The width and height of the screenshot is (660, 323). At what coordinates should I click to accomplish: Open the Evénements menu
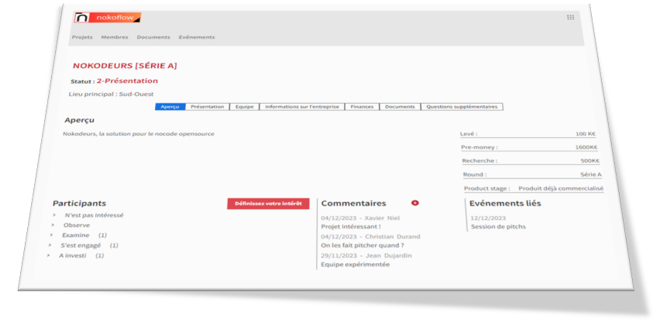[x=197, y=37]
